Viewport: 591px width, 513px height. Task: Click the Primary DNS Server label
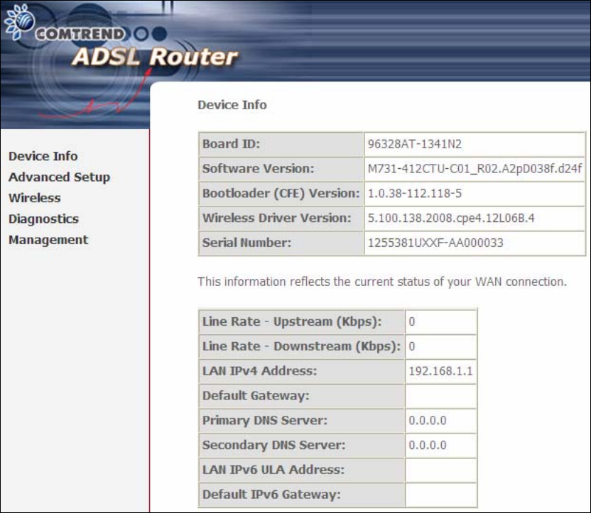tap(264, 421)
